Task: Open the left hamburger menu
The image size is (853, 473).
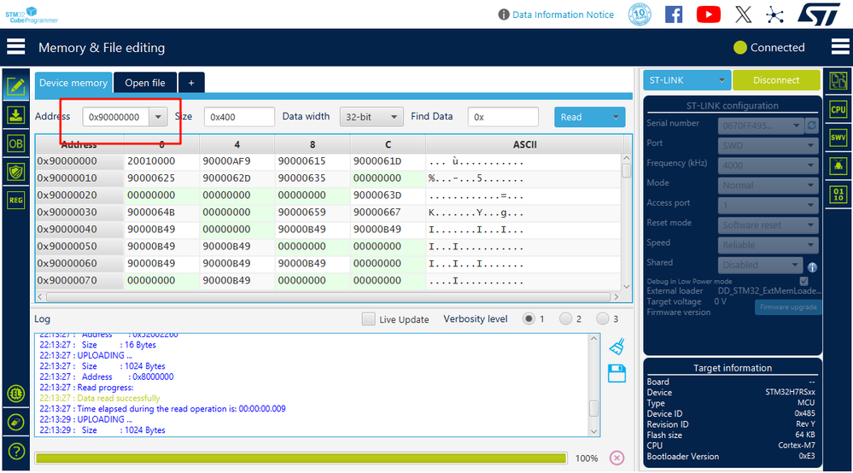Action: click(15, 47)
